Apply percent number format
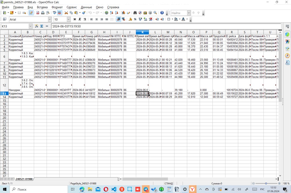This screenshot has width=291, height=193. (x=135, y=19)
